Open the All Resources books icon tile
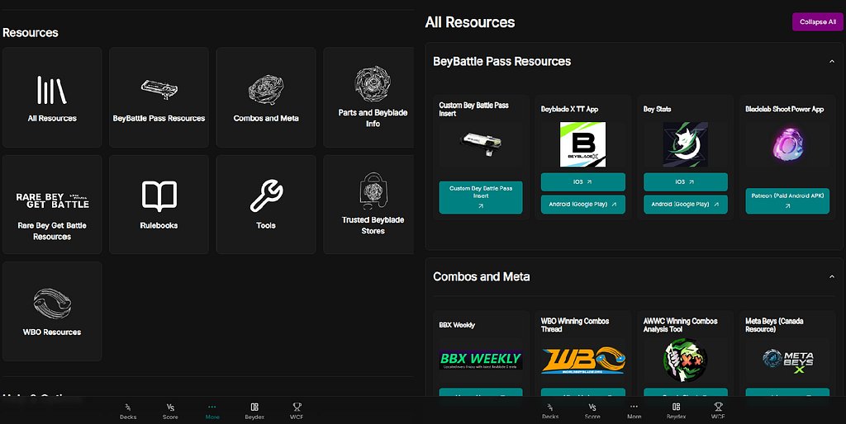 click(52, 90)
